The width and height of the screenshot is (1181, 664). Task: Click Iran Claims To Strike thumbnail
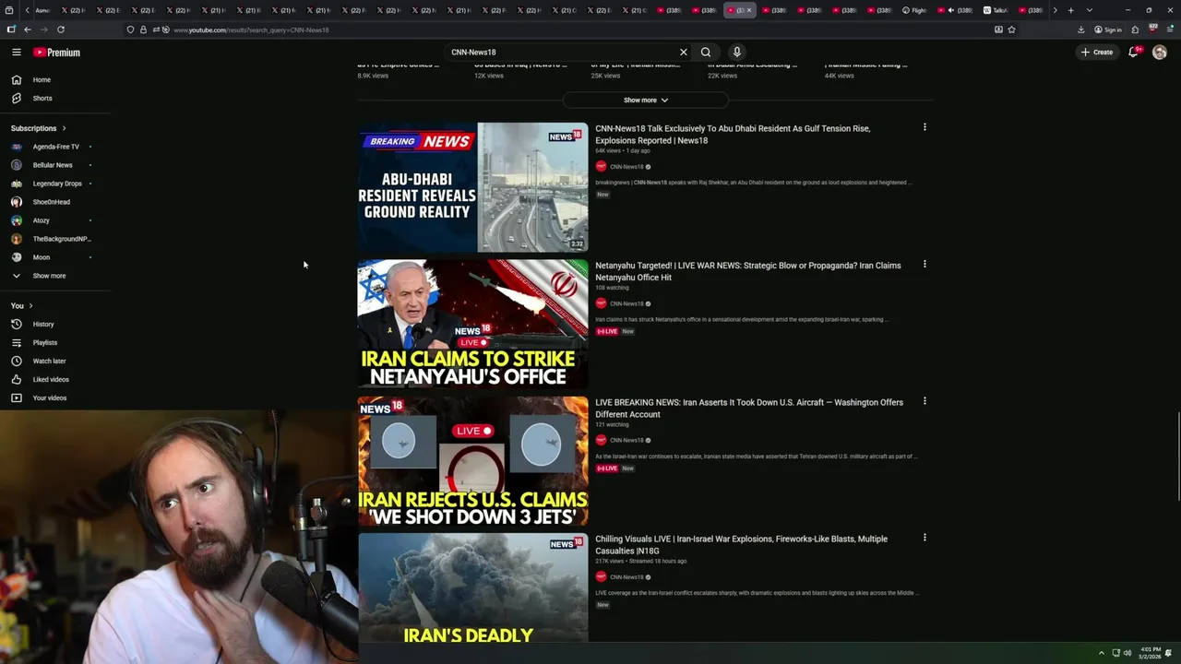pyautogui.click(x=472, y=324)
